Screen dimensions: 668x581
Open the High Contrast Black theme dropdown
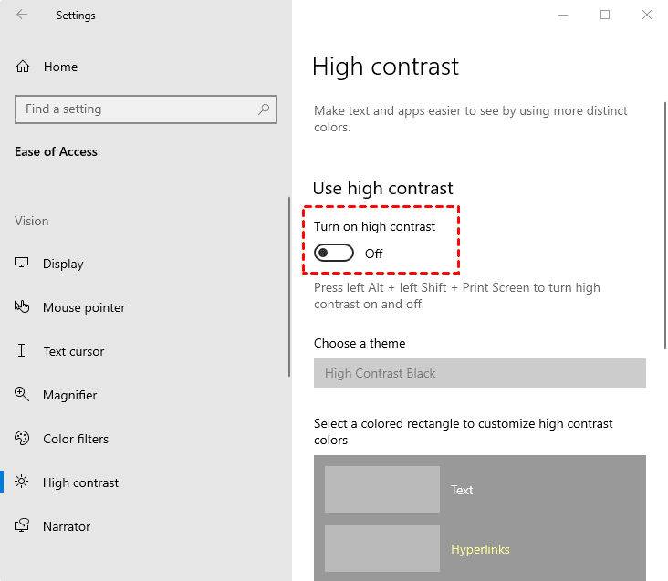pos(479,373)
